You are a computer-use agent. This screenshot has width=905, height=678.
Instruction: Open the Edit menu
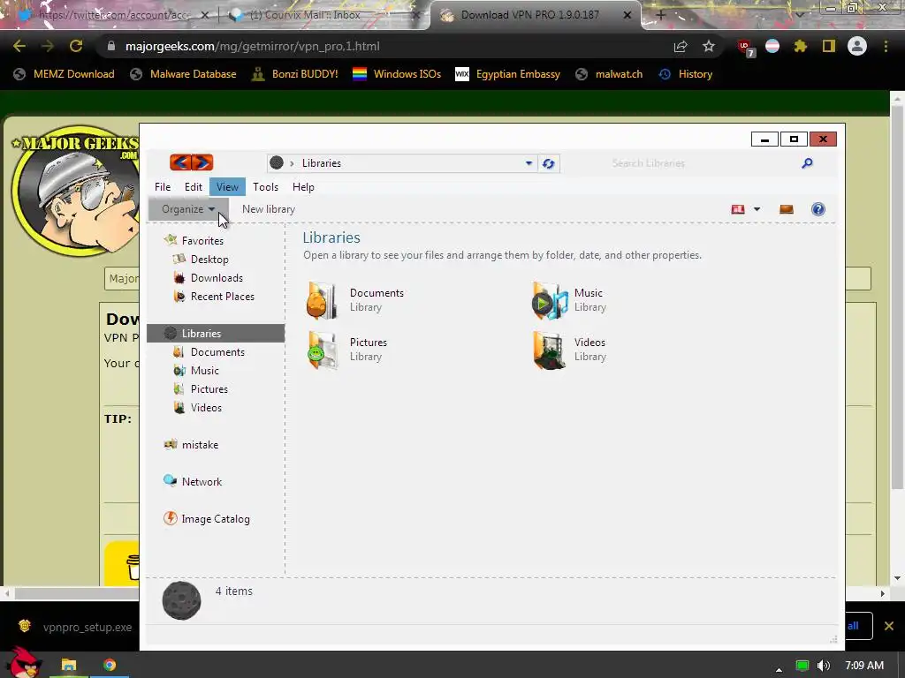194,187
